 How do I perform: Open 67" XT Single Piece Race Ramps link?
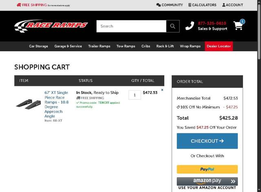pos(56,104)
